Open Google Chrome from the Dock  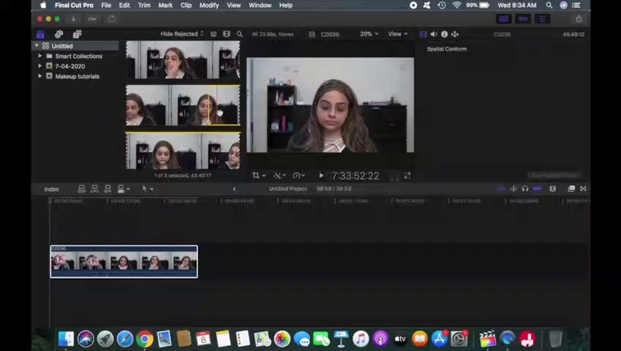(145, 339)
